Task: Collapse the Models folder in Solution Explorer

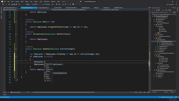Action: [154, 38]
